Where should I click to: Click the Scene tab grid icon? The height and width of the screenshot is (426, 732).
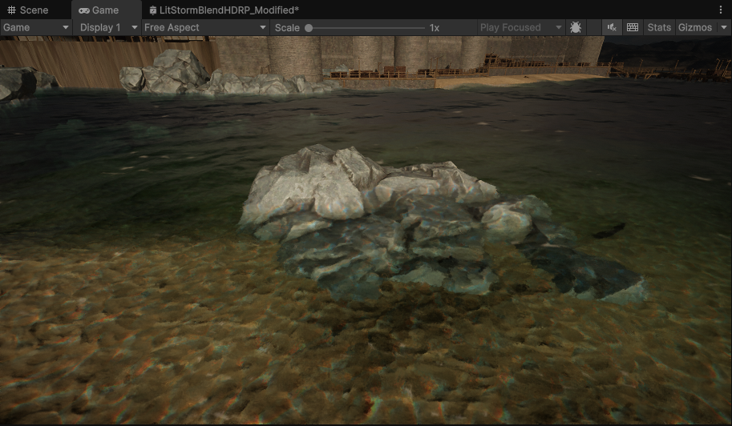click(x=11, y=10)
